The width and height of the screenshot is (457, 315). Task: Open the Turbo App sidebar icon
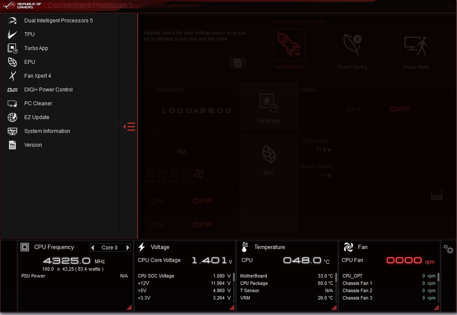pyautogui.click(x=12, y=48)
